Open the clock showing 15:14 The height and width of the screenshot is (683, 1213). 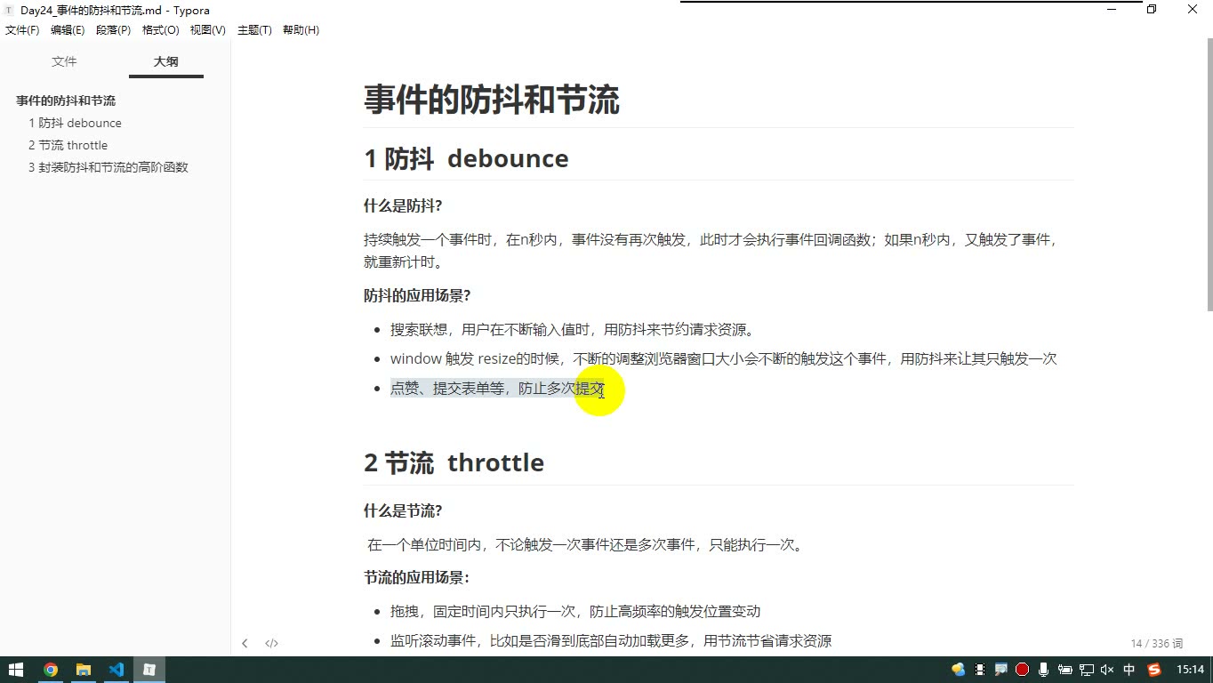pyautogui.click(x=1190, y=670)
